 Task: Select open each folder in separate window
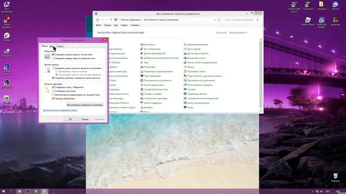(53, 59)
